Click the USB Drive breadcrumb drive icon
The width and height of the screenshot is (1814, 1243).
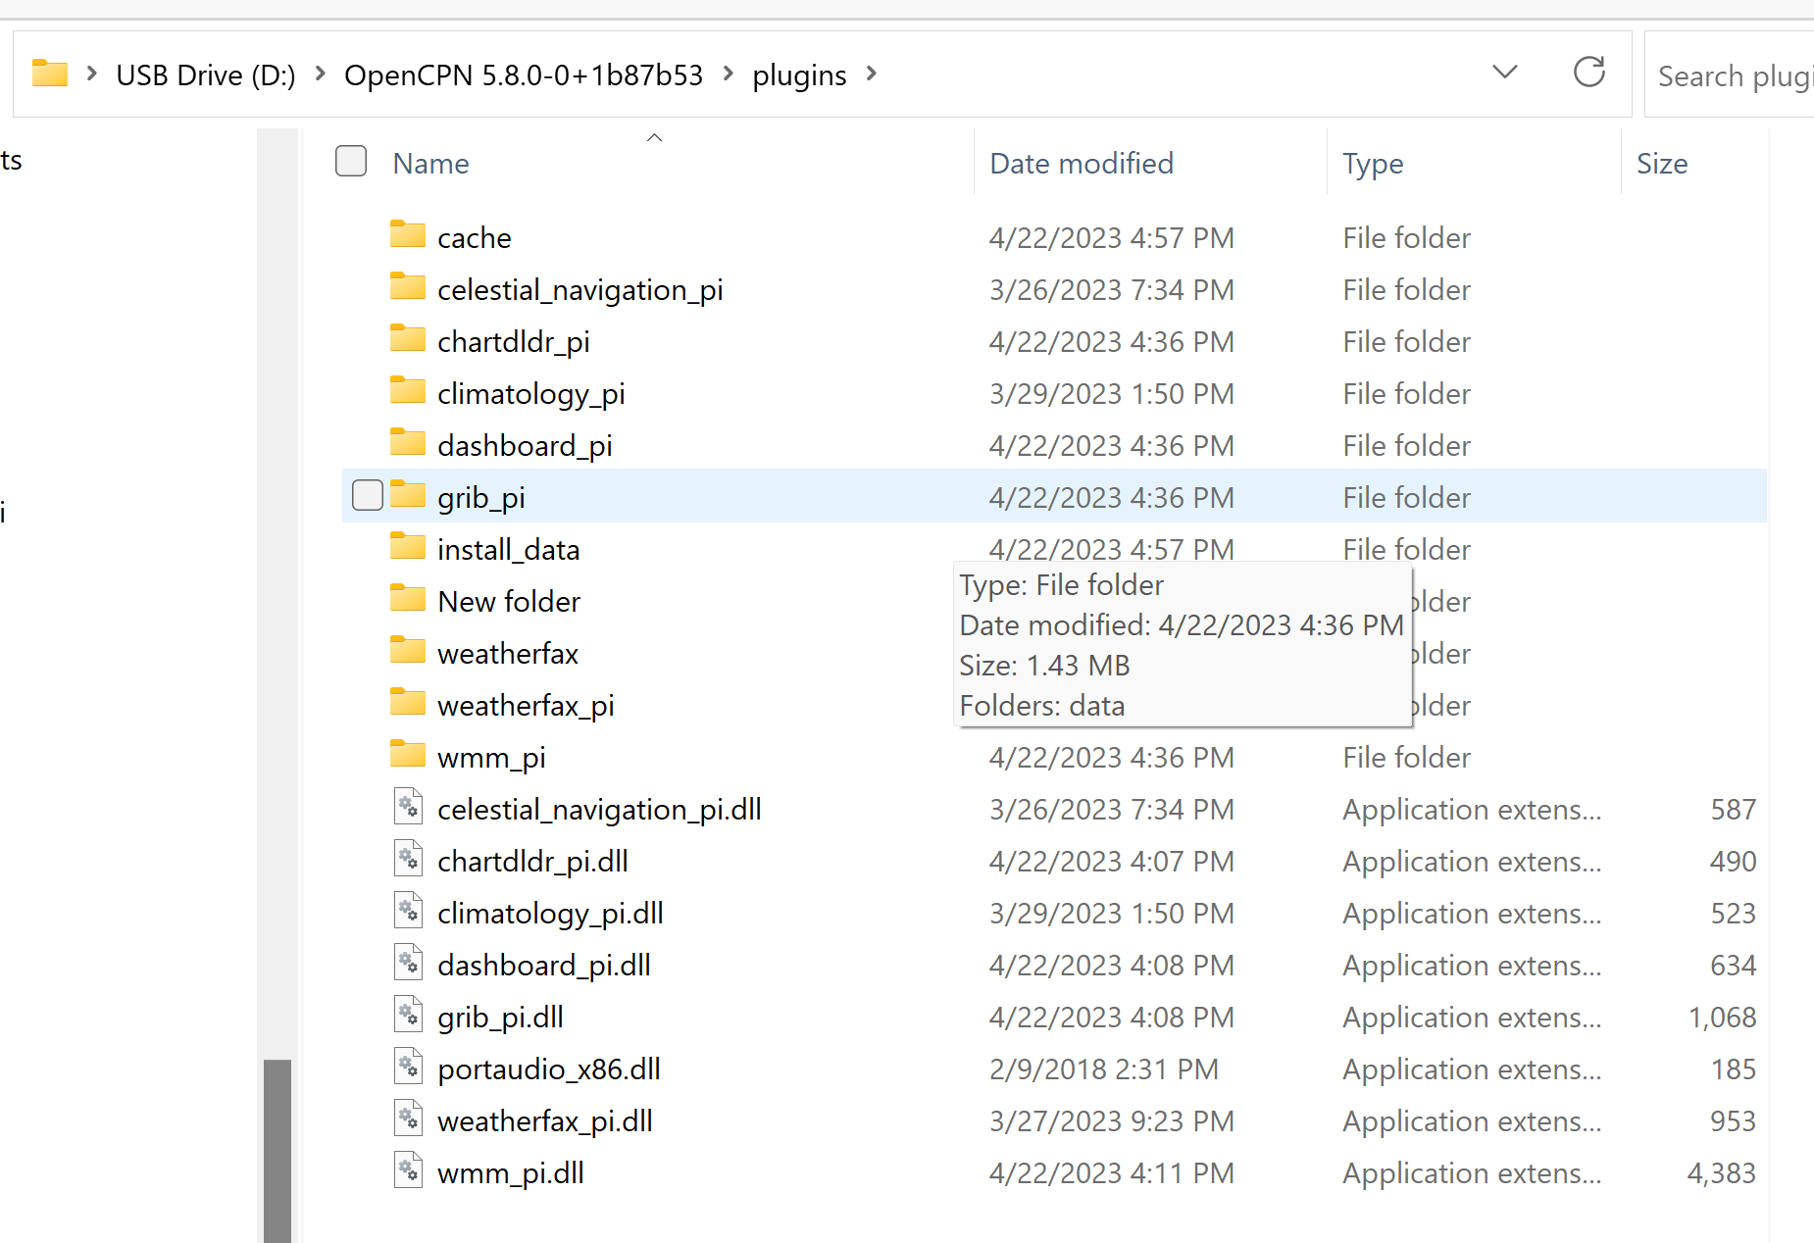coord(49,73)
